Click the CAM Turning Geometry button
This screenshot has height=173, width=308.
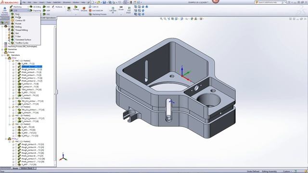pos(5,11)
